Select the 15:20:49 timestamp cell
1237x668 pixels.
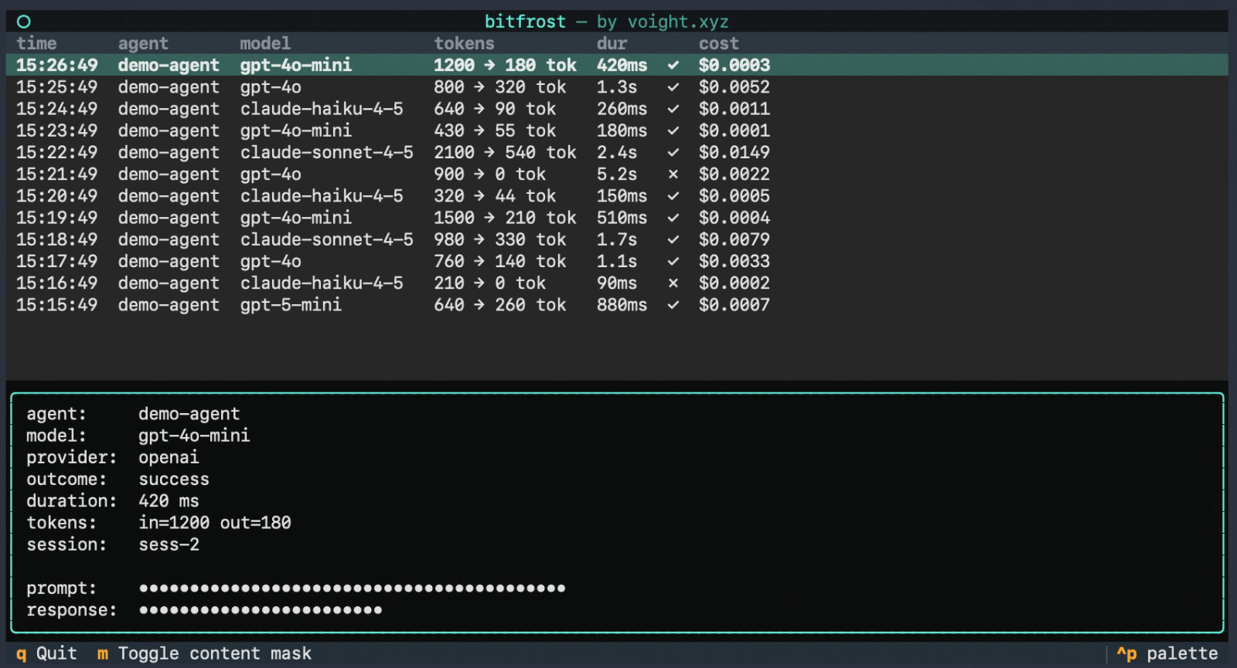point(57,196)
